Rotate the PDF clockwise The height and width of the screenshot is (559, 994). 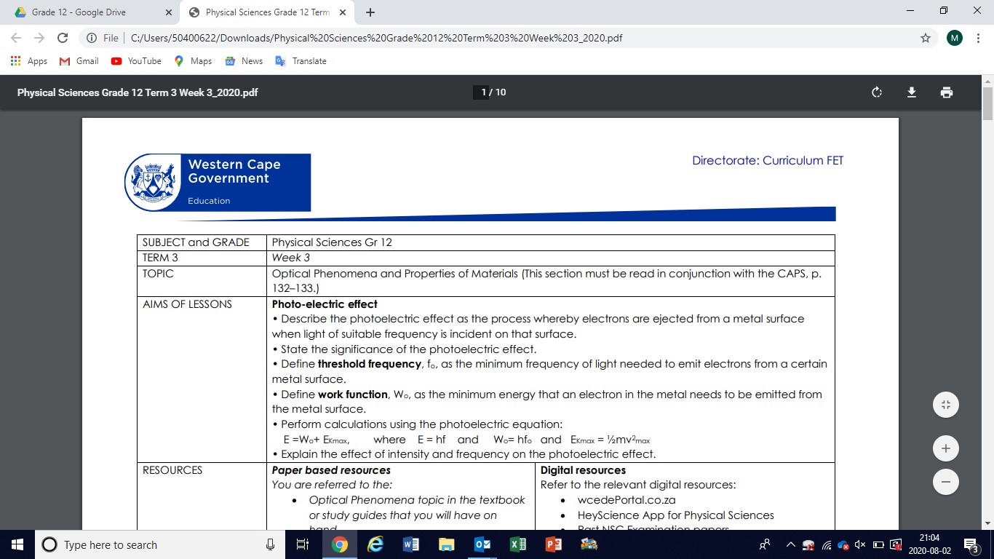tap(877, 92)
